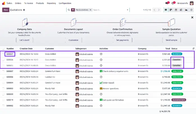Open the Orders menu
The image size is (196, 114).
pyautogui.click(x=18, y=3)
